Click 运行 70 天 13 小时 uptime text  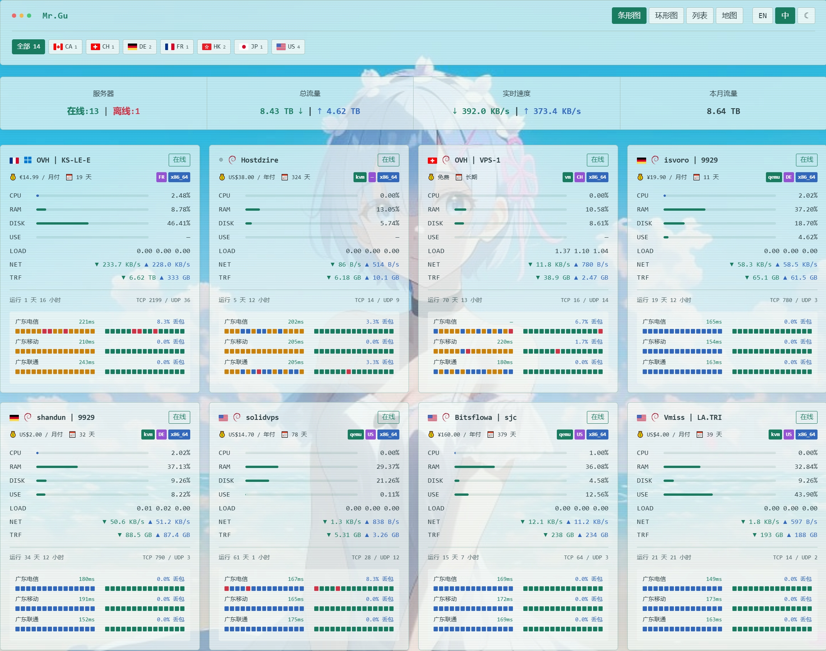(x=455, y=300)
